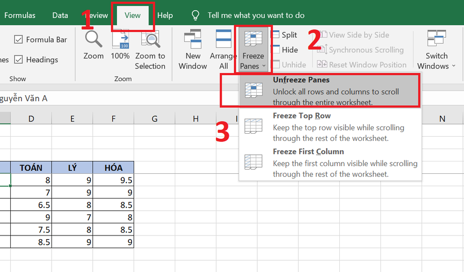Click Synchronous Scrolling option
Image resolution: width=464 pixels, height=272 pixels.
[x=360, y=50]
